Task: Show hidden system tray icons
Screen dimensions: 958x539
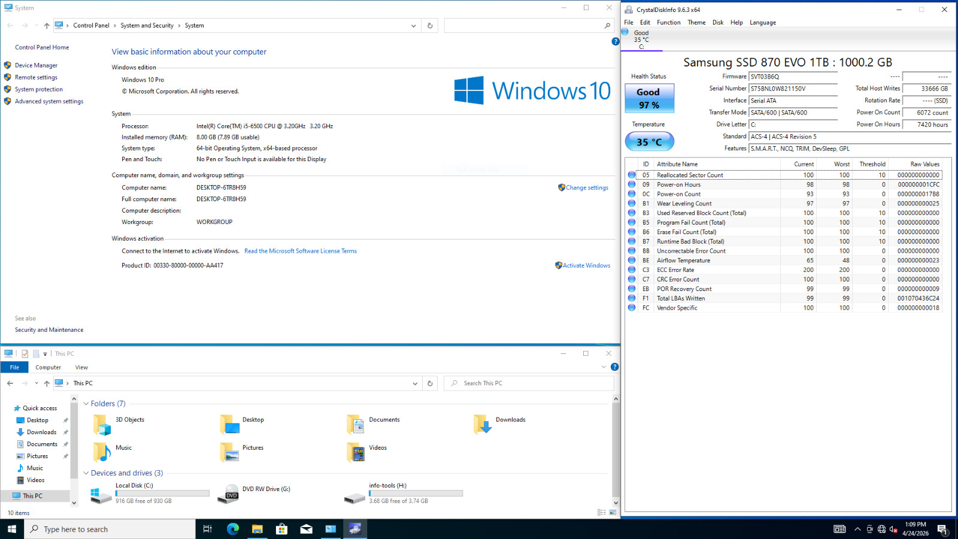Action: [x=857, y=529]
